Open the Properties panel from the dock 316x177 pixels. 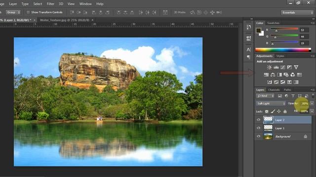249,38
